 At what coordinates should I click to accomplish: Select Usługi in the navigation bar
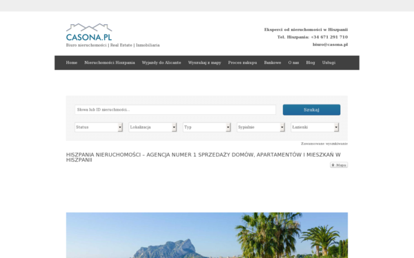328,63
